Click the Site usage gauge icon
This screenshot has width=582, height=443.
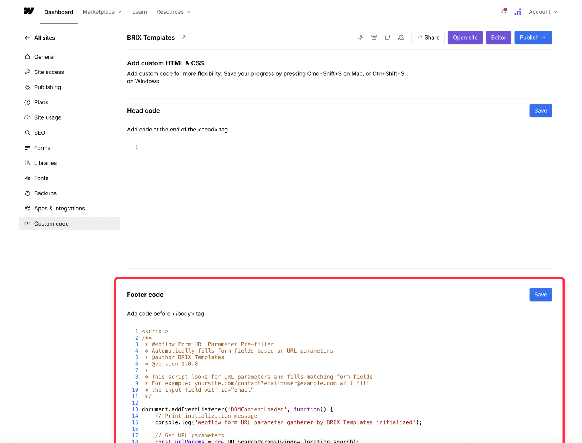pyautogui.click(x=27, y=117)
